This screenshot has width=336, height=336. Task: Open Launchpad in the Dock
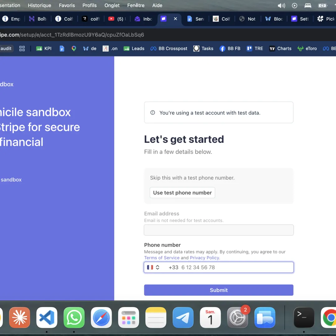coord(128,317)
